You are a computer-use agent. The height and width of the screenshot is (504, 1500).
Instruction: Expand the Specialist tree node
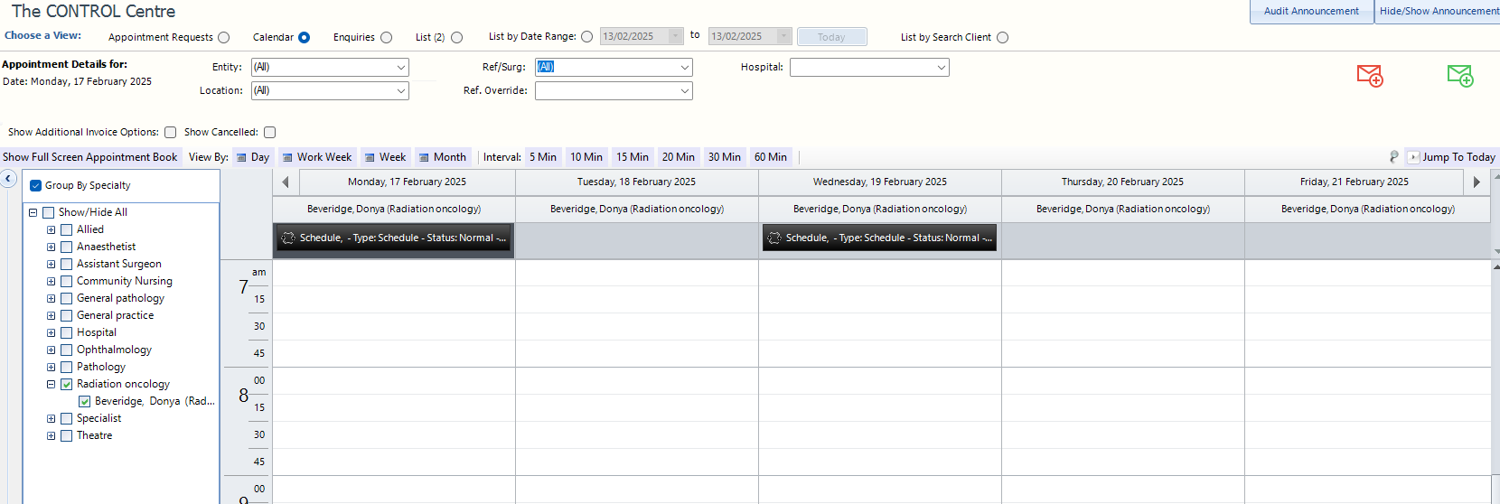coord(52,419)
